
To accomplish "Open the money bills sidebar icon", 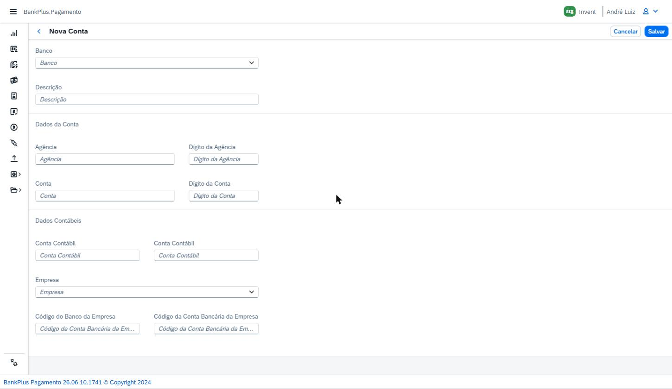I will click(14, 81).
